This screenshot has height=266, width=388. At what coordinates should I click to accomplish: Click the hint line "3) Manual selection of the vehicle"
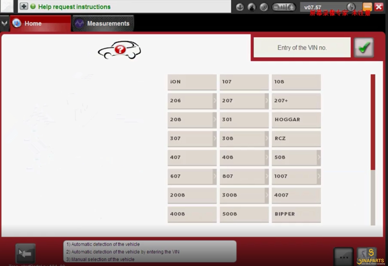100,259
